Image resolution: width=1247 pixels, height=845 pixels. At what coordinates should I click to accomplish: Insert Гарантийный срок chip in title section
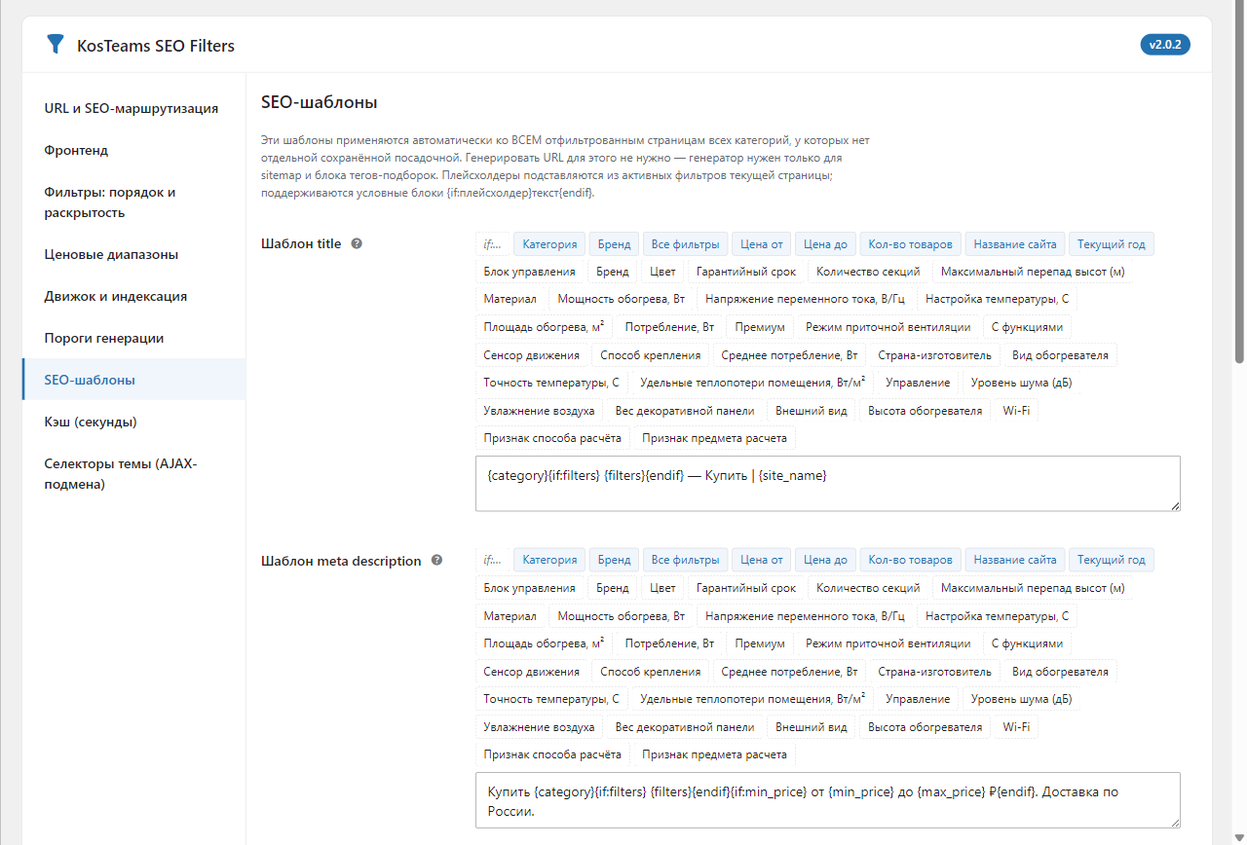747,272
